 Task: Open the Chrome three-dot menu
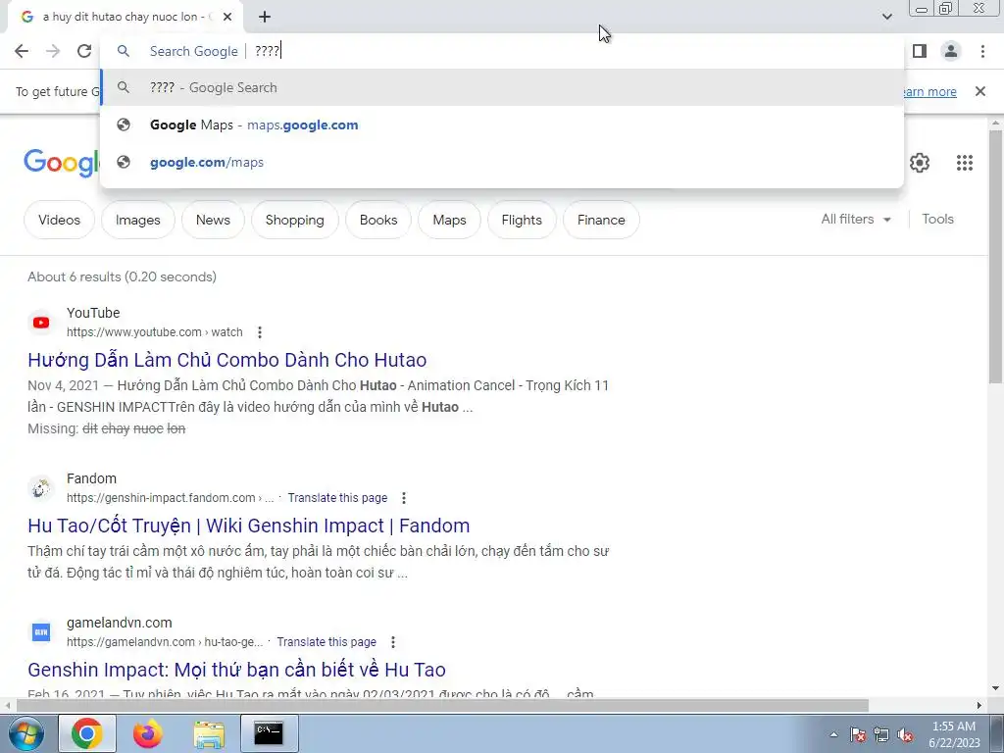click(982, 51)
